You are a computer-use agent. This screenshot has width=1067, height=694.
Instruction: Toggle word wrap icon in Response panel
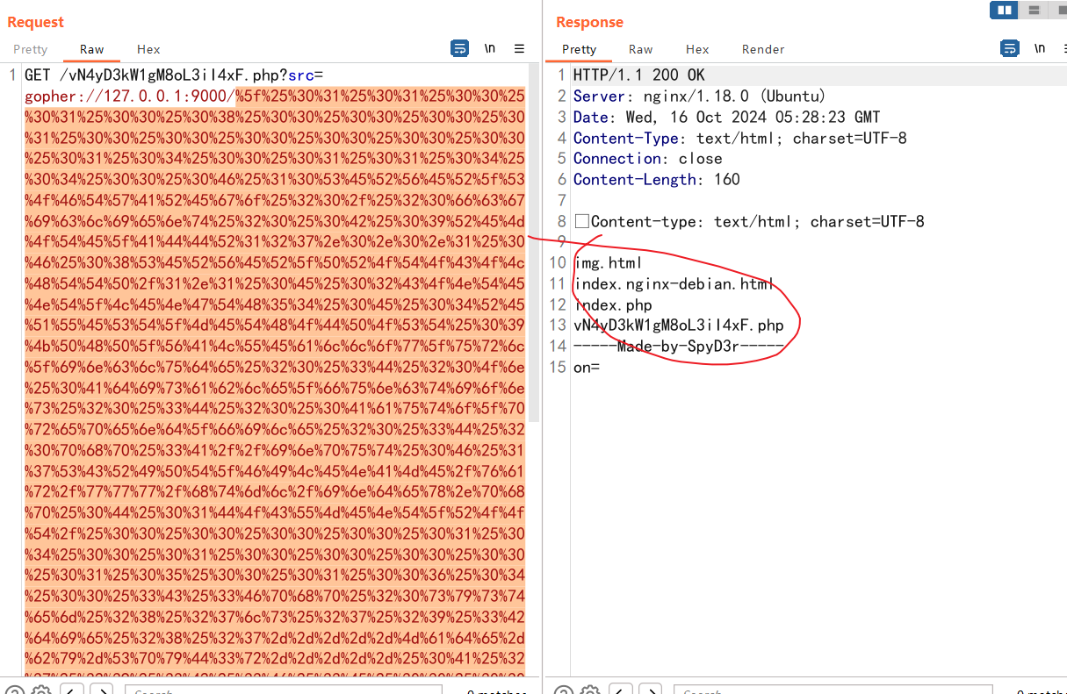tap(1010, 49)
